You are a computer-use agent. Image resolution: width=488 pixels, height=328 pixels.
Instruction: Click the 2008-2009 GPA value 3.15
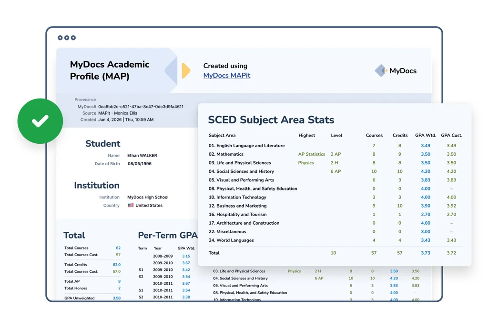pyautogui.click(x=186, y=256)
